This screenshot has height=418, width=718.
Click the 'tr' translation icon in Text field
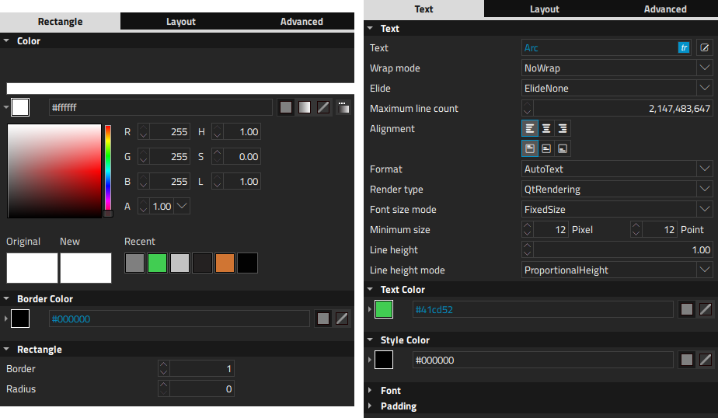point(684,47)
